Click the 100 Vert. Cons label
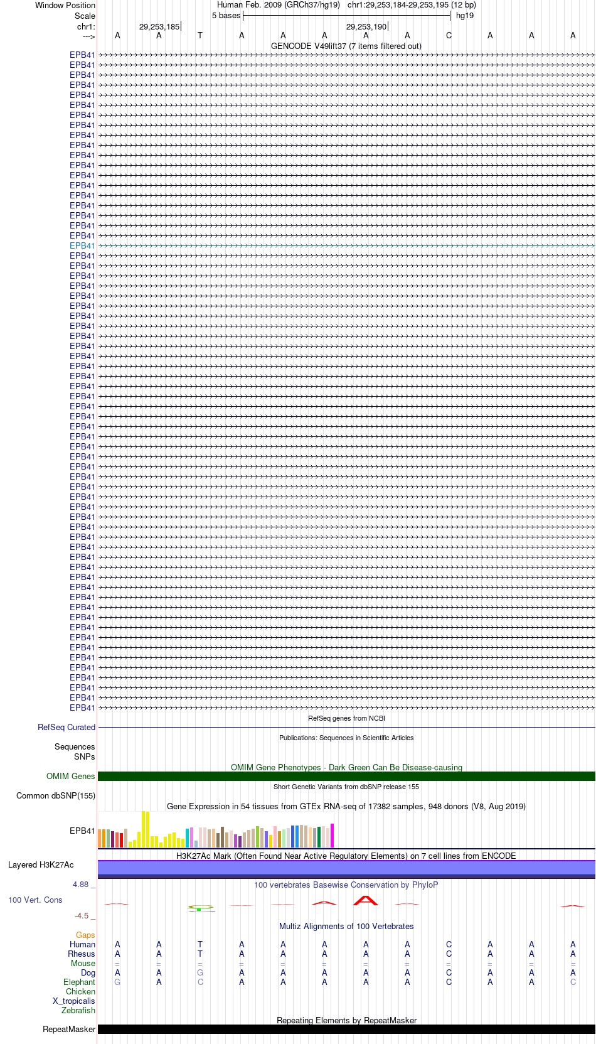596x1044 pixels. click(x=35, y=900)
